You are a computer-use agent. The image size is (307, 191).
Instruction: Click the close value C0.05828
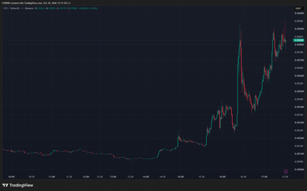[x=73, y=8]
